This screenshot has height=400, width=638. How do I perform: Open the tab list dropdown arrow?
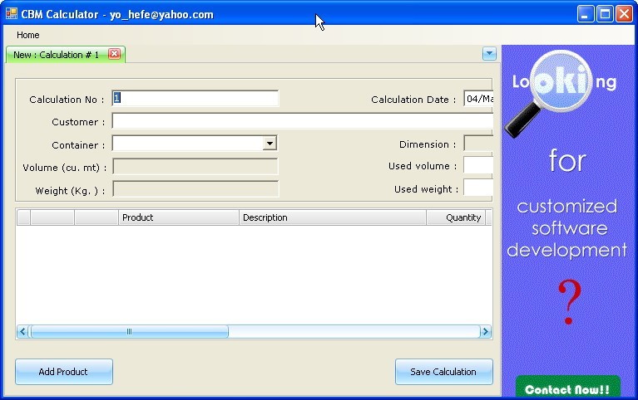pyautogui.click(x=489, y=54)
